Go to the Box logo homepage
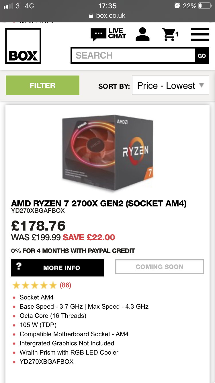Image resolution: width=215 pixels, height=383 pixels. click(x=23, y=46)
